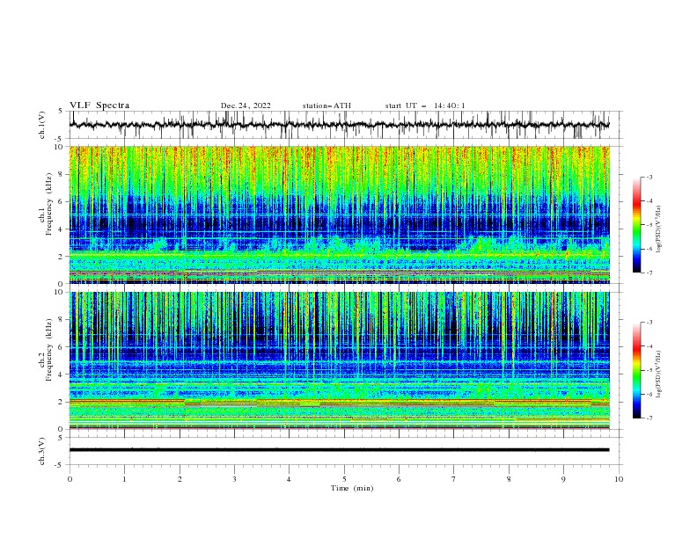This screenshot has width=697, height=538.
Task: Click time axis tick label "5"
Action: click(x=344, y=479)
